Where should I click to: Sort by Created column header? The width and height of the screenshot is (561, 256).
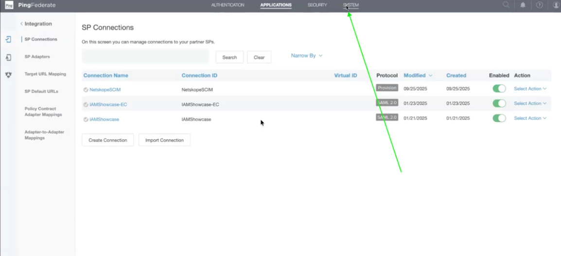pyautogui.click(x=456, y=75)
